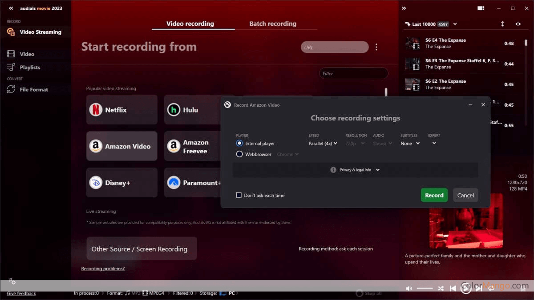Open the Speed Parallel (4x) dropdown
This screenshot has height=300, width=534.
tap(323, 144)
